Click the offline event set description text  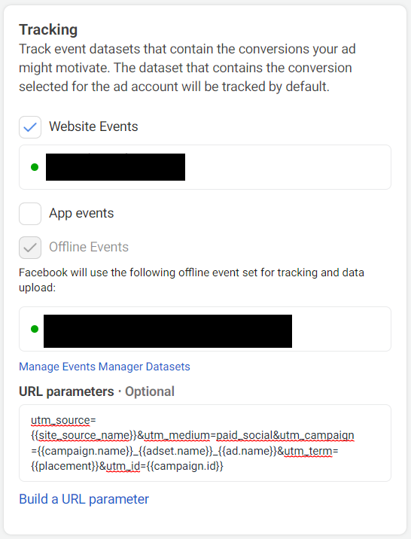pos(191,280)
